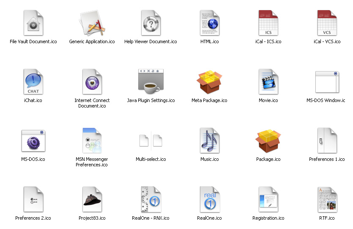Click the "Music.ico" file name
The height and width of the screenshot is (229, 353).
coord(210,159)
